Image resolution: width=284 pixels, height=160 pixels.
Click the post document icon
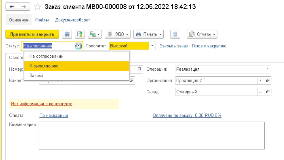[80, 34]
